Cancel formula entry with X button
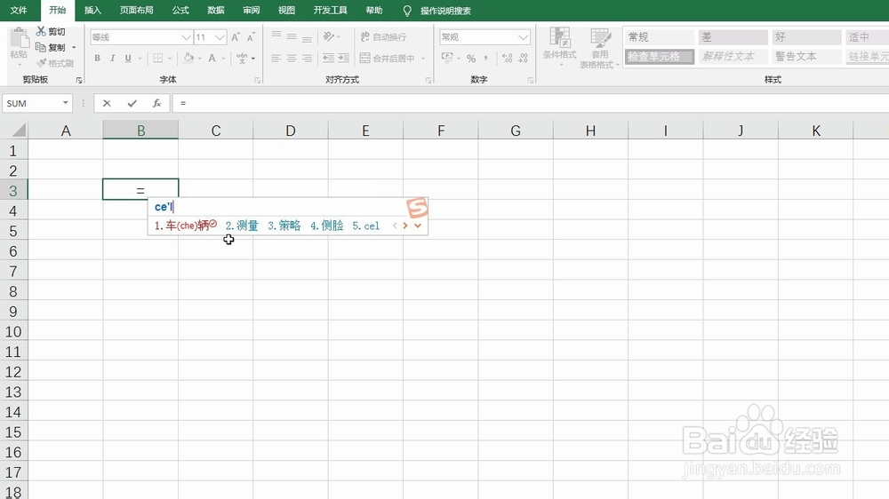Image resolution: width=889 pixels, height=499 pixels. click(107, 103)
